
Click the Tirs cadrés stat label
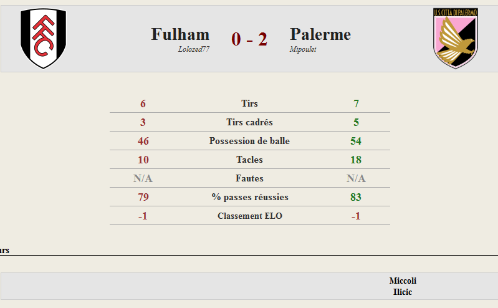click(250, 122)
